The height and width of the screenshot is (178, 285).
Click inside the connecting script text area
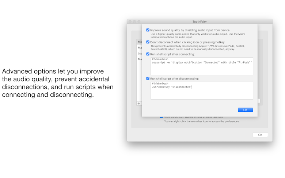click(x=202, y=66)
